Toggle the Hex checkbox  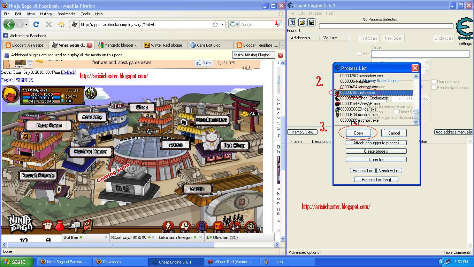359,54
